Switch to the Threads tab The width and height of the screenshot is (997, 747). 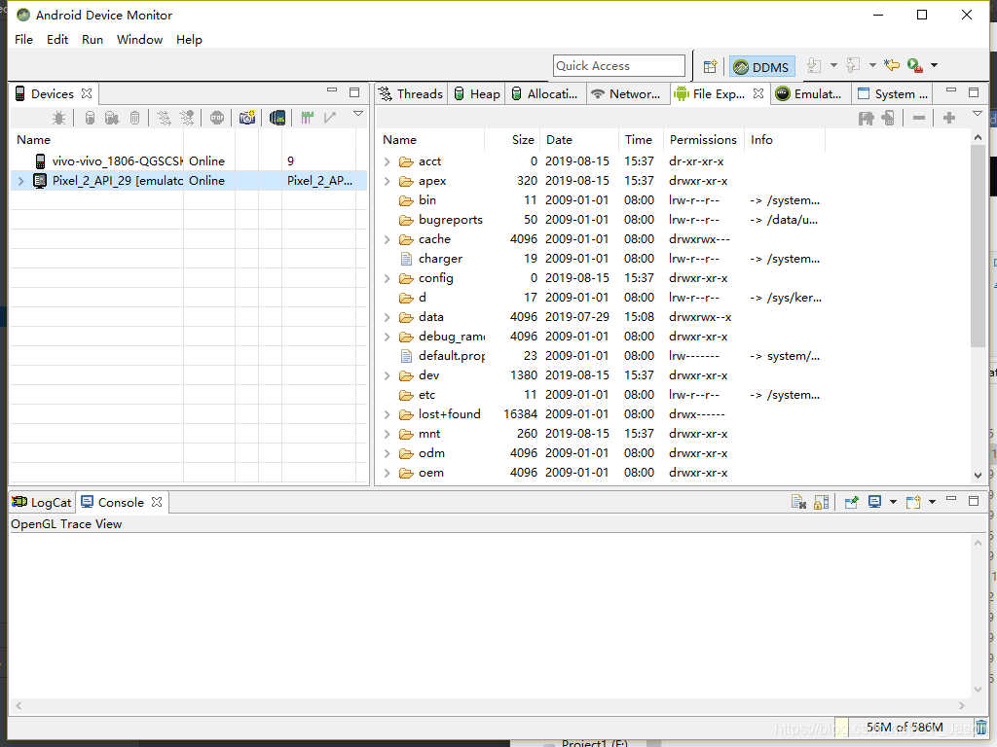pos(411,94)
